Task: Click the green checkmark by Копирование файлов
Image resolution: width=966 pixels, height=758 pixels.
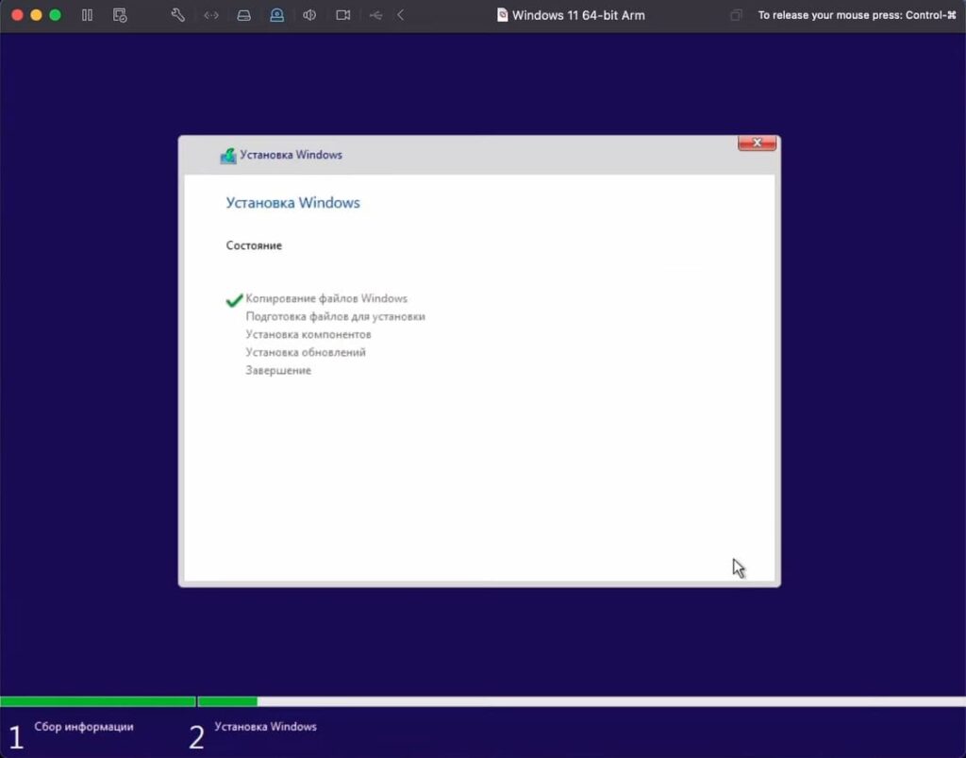Action: 234,300
